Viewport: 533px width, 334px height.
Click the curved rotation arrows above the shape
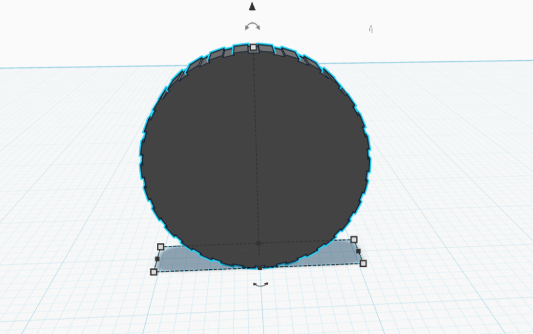click(253, 26)
